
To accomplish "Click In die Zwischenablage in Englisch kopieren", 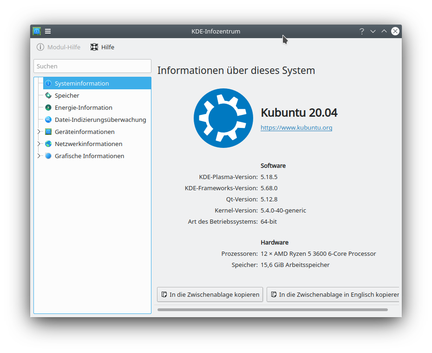I will [x=333, y=294].
